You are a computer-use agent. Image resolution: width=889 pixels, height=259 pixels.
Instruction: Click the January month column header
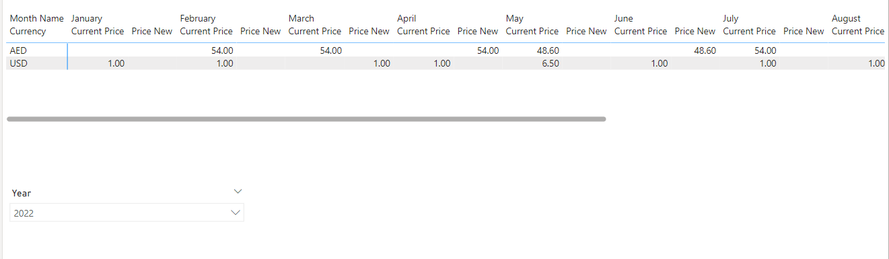tap(87, 19)
